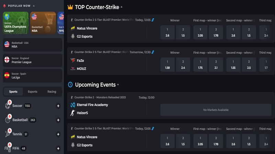Open the UEFA Champions League thumbnail card
Screen dimensions: 275x154
(16, 23)
